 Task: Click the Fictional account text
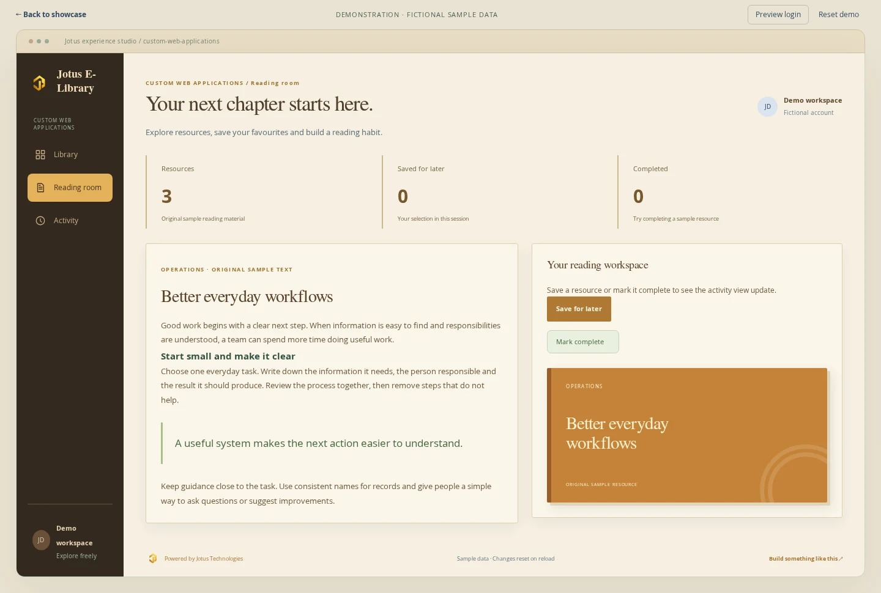click(x=808, y=112)
